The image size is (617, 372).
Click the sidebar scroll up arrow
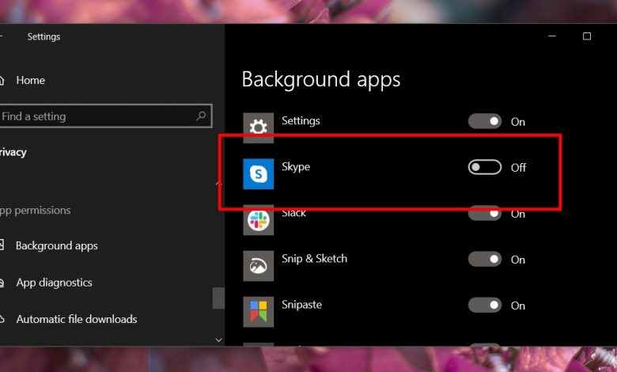pos(219,184)
